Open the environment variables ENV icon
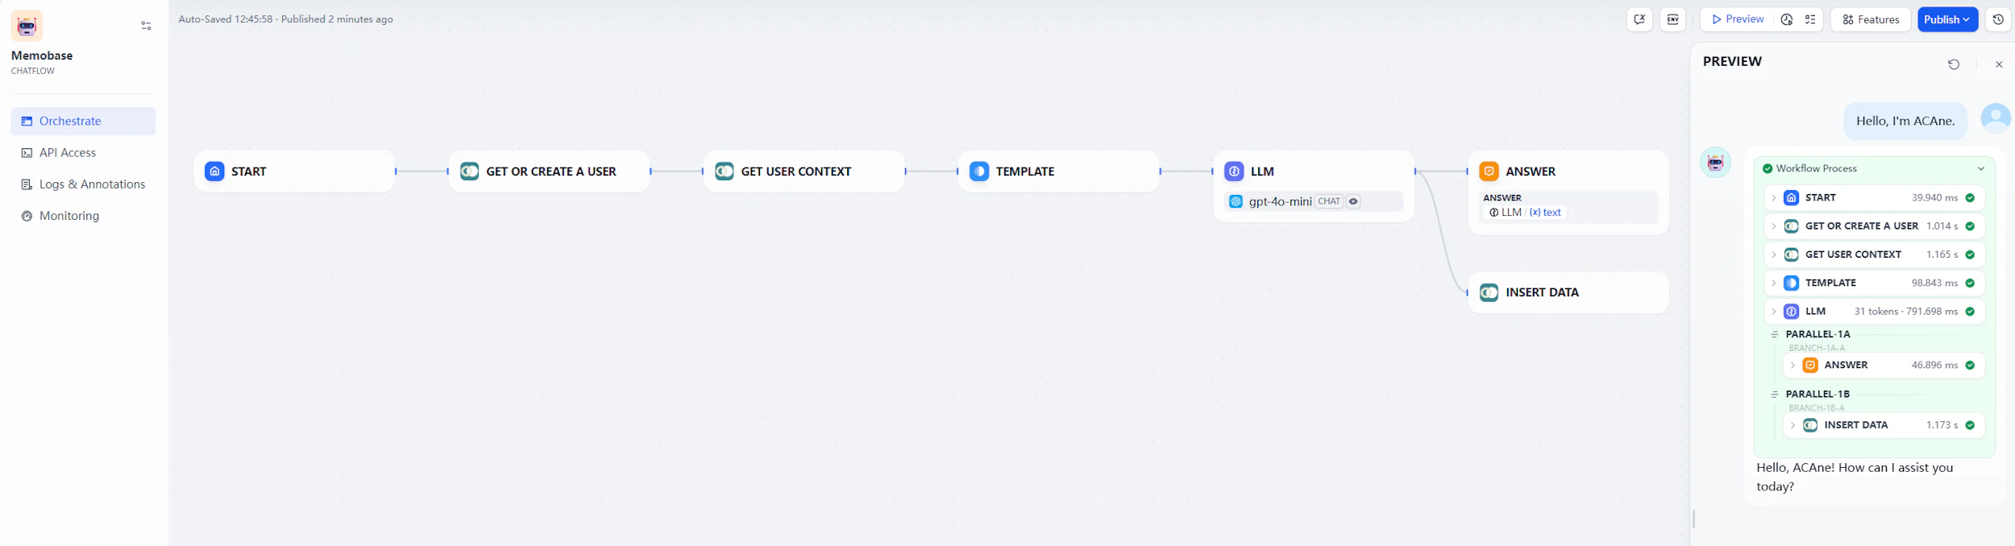 pyautogui.click(x=1673, y=19)
